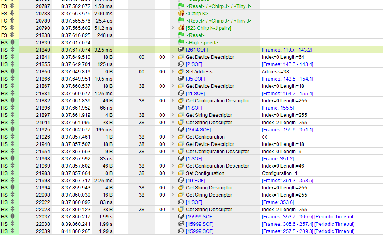
Task: Click the SOF icon on the last [15999 SOF] row
Action: pyautogui.click(x=181, y=231)
